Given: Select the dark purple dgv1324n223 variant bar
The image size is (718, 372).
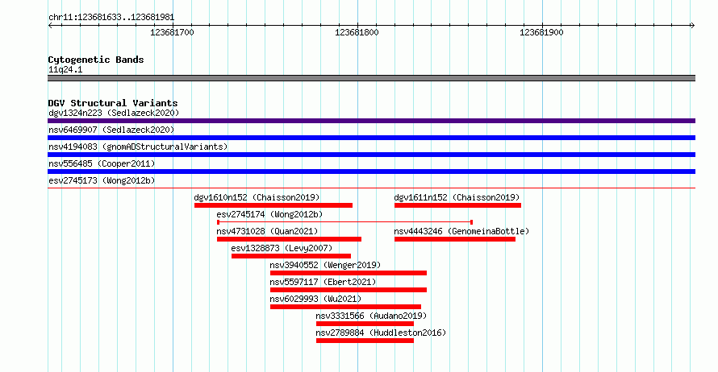Looking at the screenshot, I should (x=371, y=121).
